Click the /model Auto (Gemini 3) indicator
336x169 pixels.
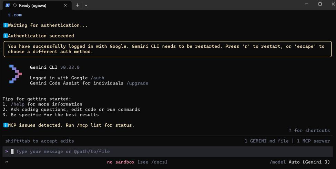click(x=299, y=162)
